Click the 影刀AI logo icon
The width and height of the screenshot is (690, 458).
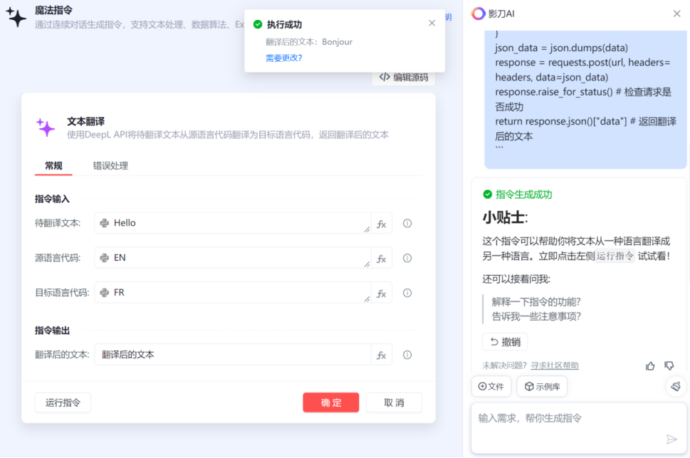click(479, 14)
